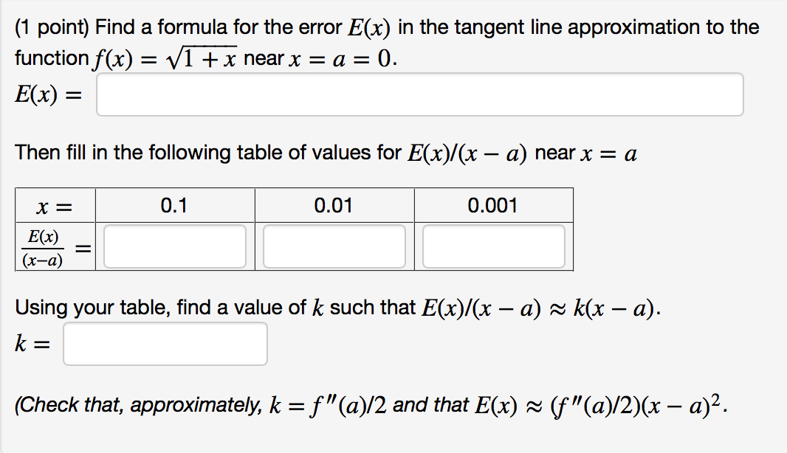Select the table header cell labeled 0.001
The height and width of the screenshot is (453, 787).
click(491, 205)
